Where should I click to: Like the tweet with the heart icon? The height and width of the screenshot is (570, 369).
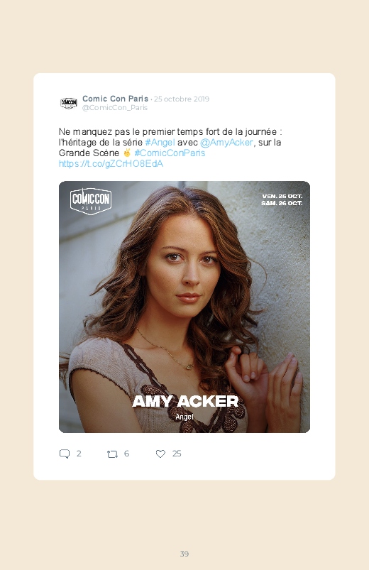point(160,454)
